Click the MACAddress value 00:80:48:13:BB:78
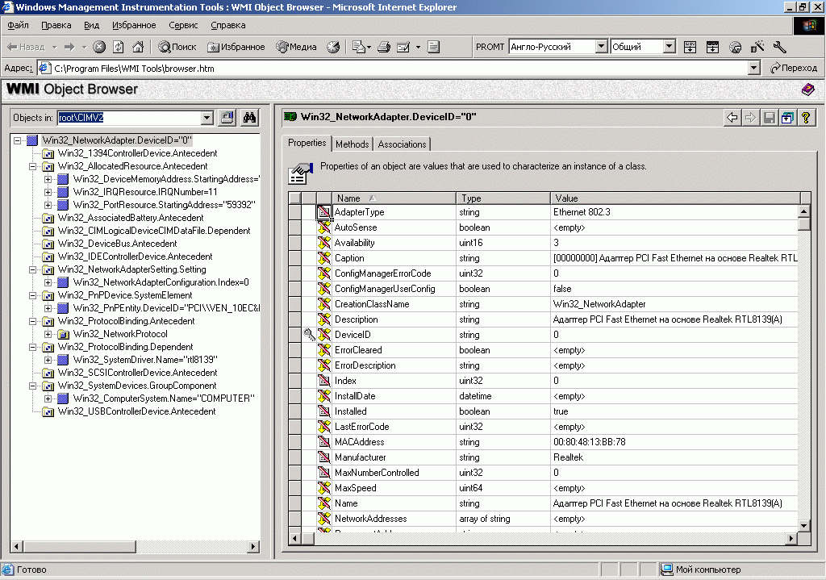826x580 pixels. click(x=590, y=442)
